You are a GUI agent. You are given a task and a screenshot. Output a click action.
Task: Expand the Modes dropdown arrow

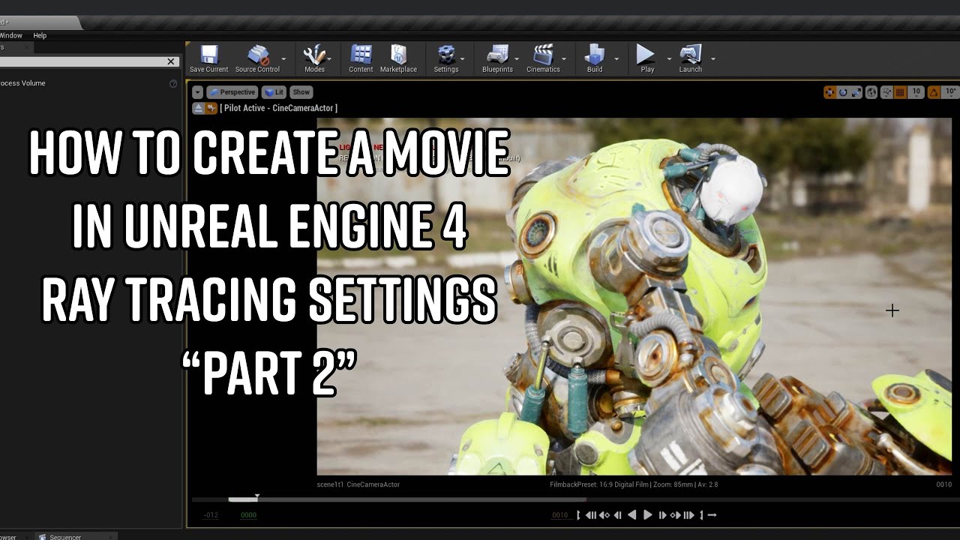point(330,58)
